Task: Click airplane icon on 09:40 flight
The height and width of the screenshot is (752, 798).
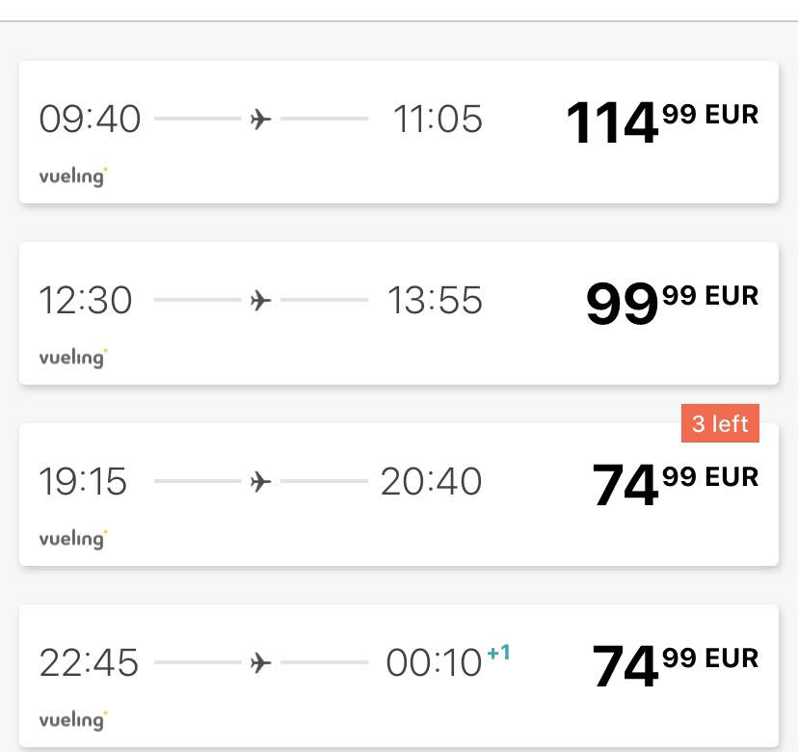Action: (260, 120)
